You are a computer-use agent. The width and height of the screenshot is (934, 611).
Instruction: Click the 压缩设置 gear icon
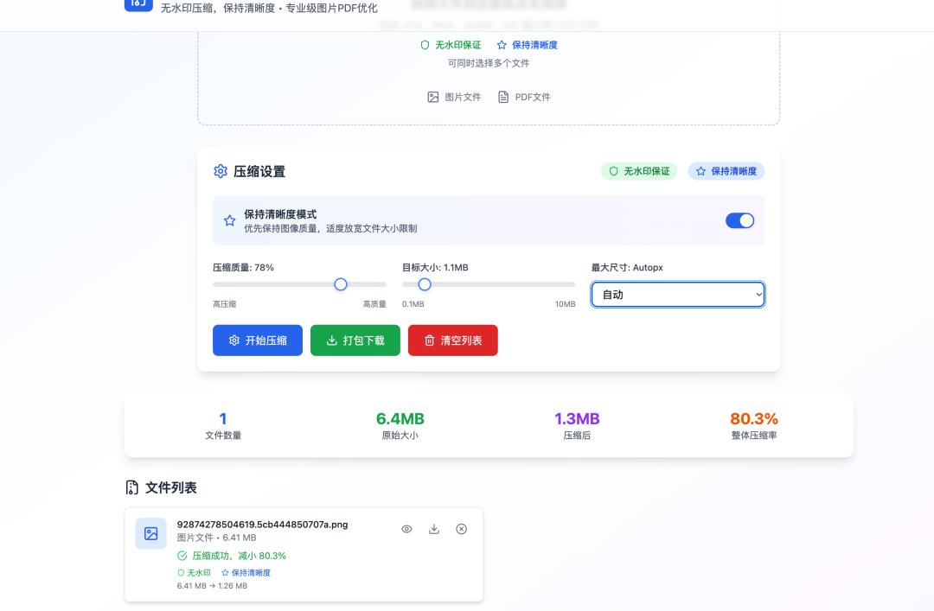coord(221,171)
